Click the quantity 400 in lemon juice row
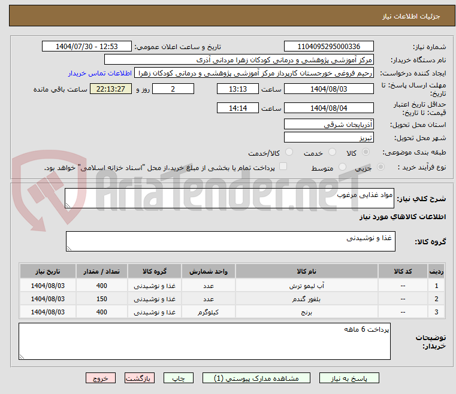456x394 pixels. click(x=101, y=286)
